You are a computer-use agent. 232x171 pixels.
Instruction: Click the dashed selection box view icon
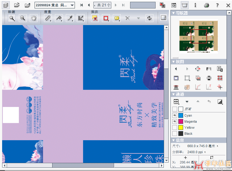(x=187, y=78)
